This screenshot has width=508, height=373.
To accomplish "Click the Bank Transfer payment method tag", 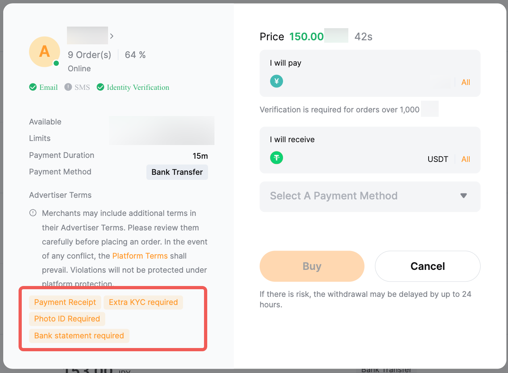I will pyautogui.click(x=177, y=172).
